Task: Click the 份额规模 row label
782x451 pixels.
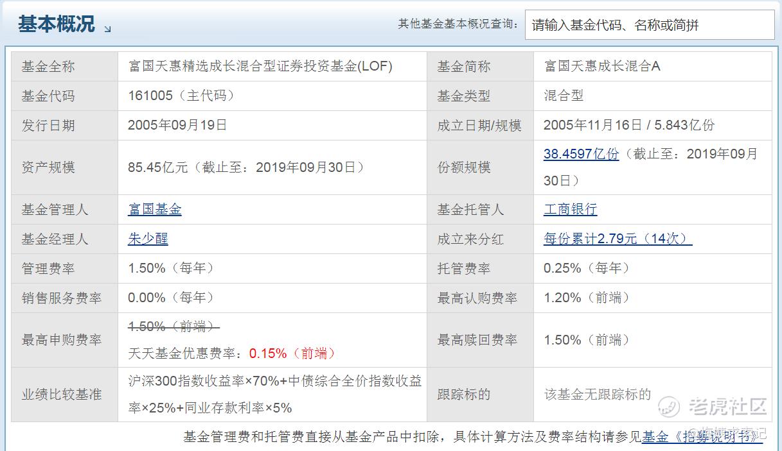Action: pyautogui.click(x=464, y=167)
